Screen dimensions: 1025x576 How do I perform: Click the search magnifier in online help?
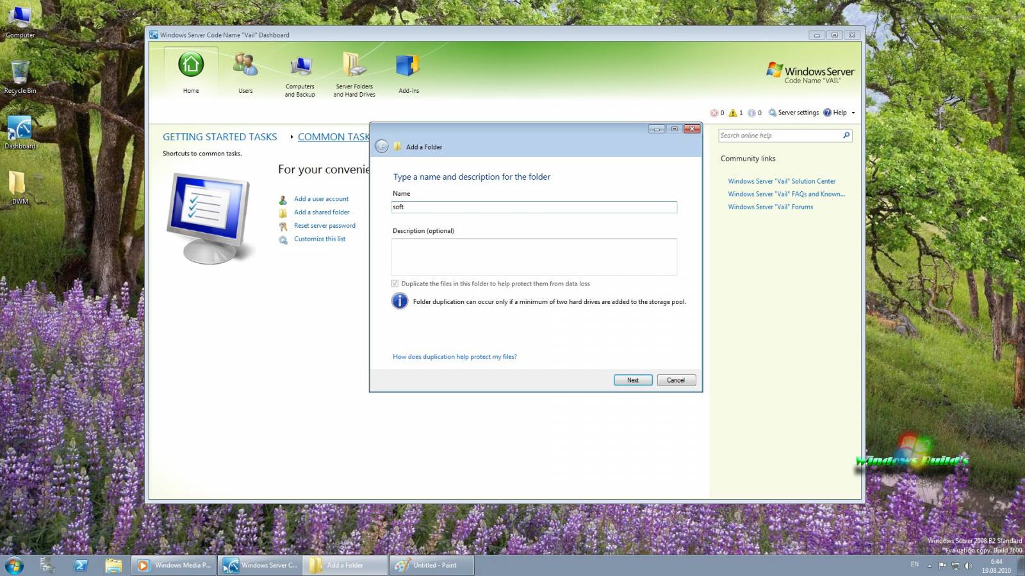(x=846, y=135)
